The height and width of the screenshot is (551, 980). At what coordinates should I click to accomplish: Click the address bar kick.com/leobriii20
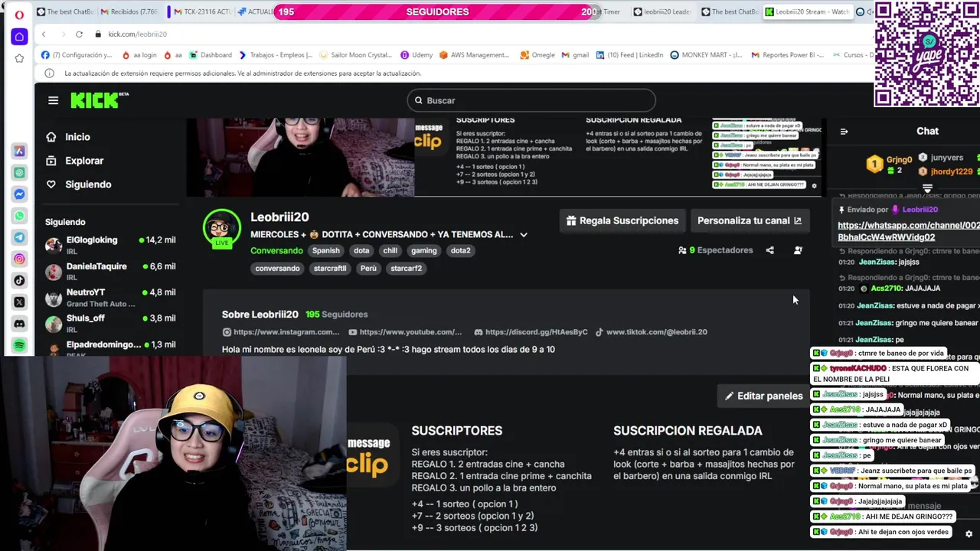click(x=138, y=34)
